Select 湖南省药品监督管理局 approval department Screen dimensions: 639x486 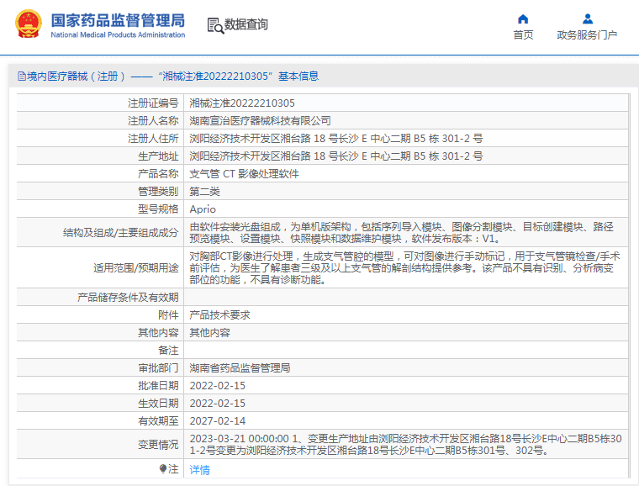tap(240, 367)
